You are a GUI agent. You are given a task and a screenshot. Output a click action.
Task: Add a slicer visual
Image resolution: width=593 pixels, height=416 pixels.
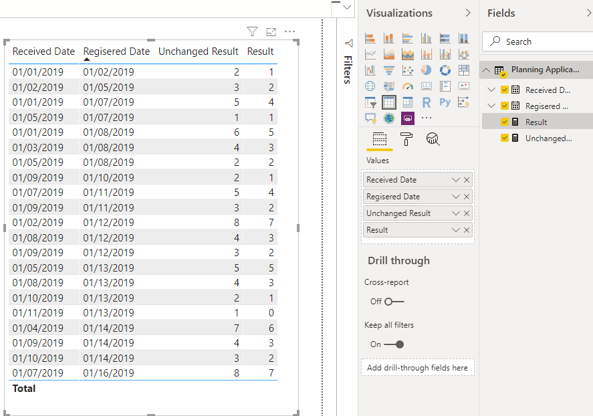click(x=370, y=102)
